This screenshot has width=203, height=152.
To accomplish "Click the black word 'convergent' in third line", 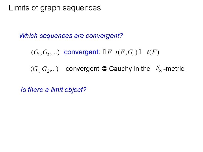I will pyautogui.click(x=82, y=69).
